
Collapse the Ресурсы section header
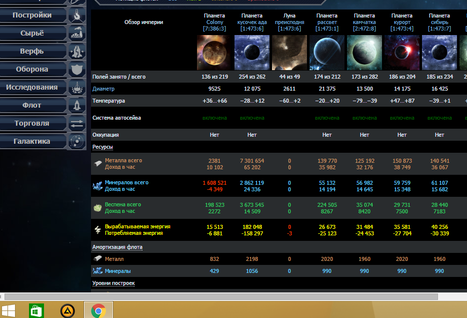(x=102, y=147)
